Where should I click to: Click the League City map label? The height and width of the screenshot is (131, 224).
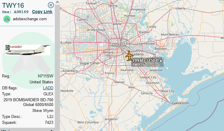tap(148, 77)
